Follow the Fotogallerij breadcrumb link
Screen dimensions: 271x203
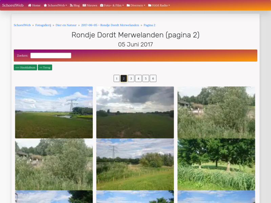pos(43,25)
